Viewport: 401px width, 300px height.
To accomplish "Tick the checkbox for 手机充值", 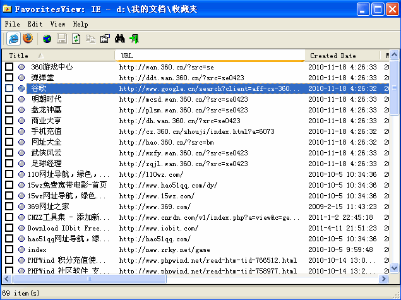I will (9, 131).
